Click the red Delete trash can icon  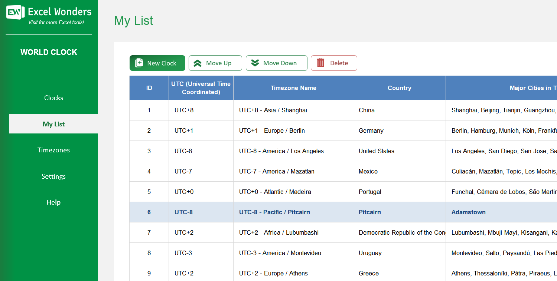[x=320, y=63]
